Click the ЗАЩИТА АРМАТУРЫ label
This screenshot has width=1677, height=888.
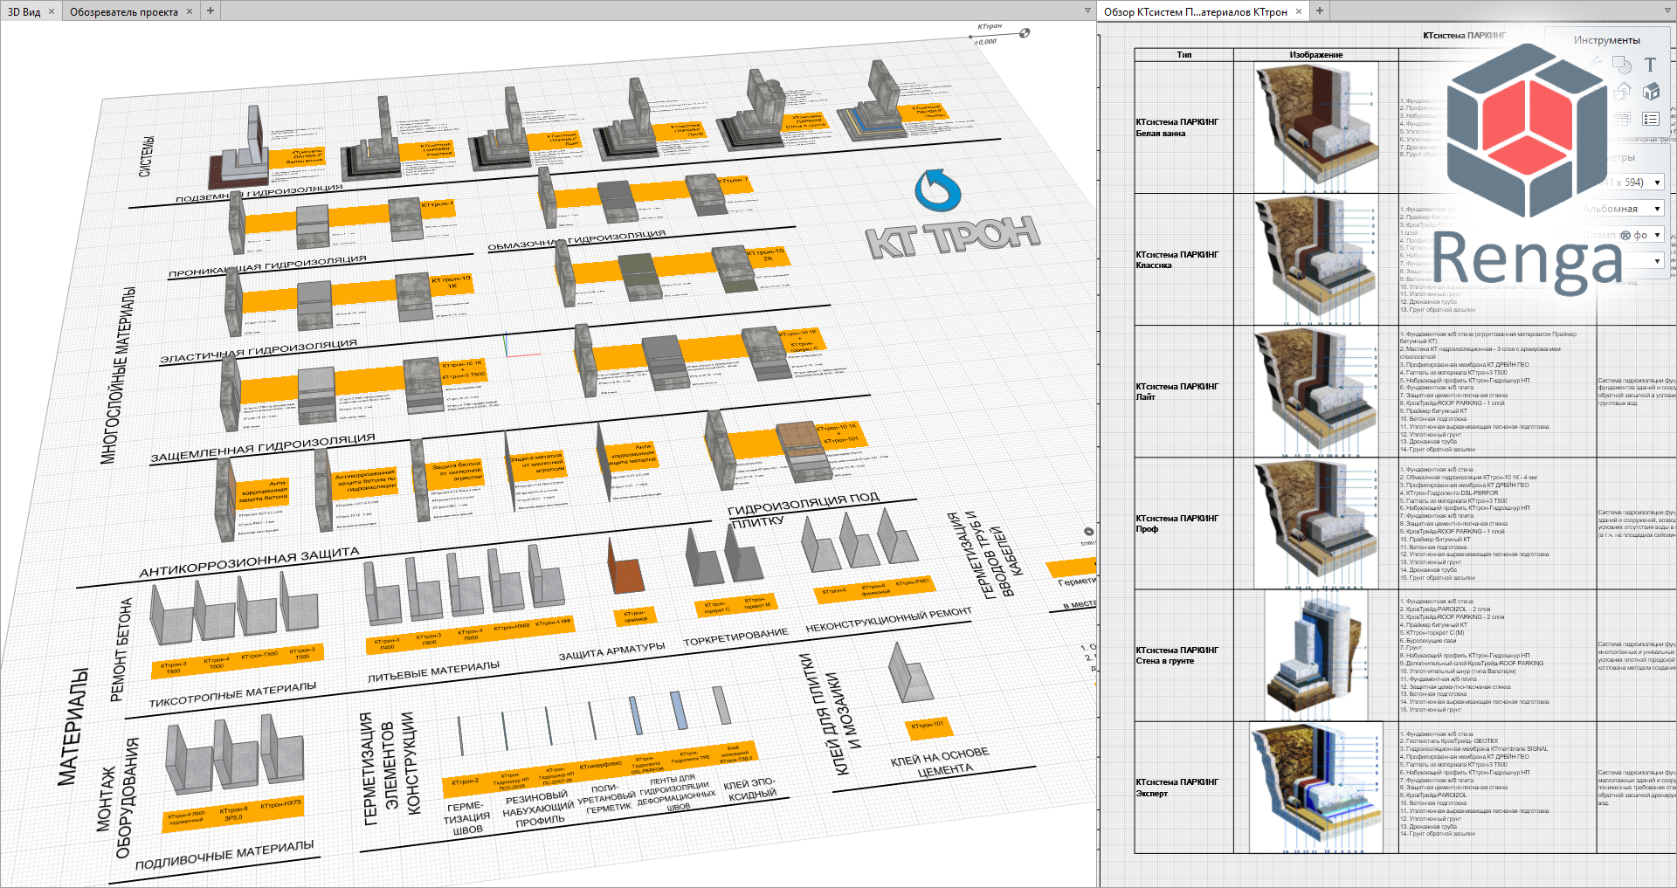611,651
